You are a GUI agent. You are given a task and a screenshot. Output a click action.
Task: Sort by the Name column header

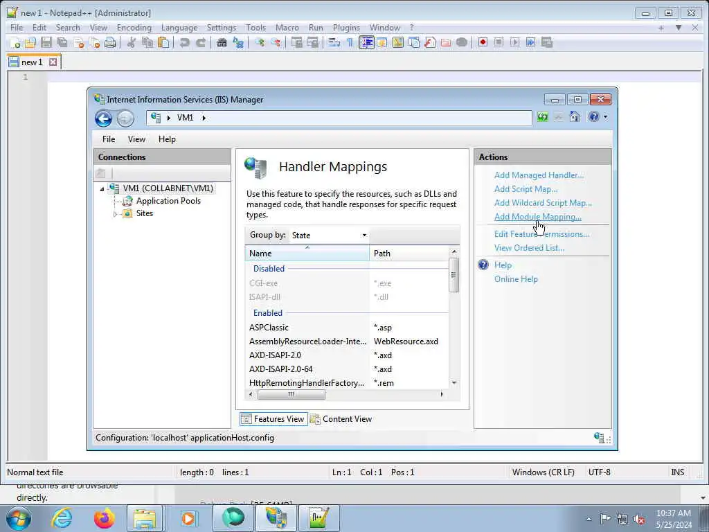(307, 254)
